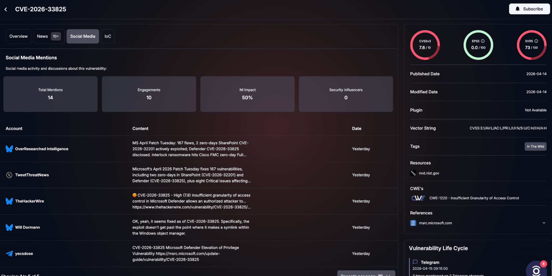Viewport: 552px width, 276px height.
Task: Click the CVE-2026-33825 page title
Action: (41, 9)
